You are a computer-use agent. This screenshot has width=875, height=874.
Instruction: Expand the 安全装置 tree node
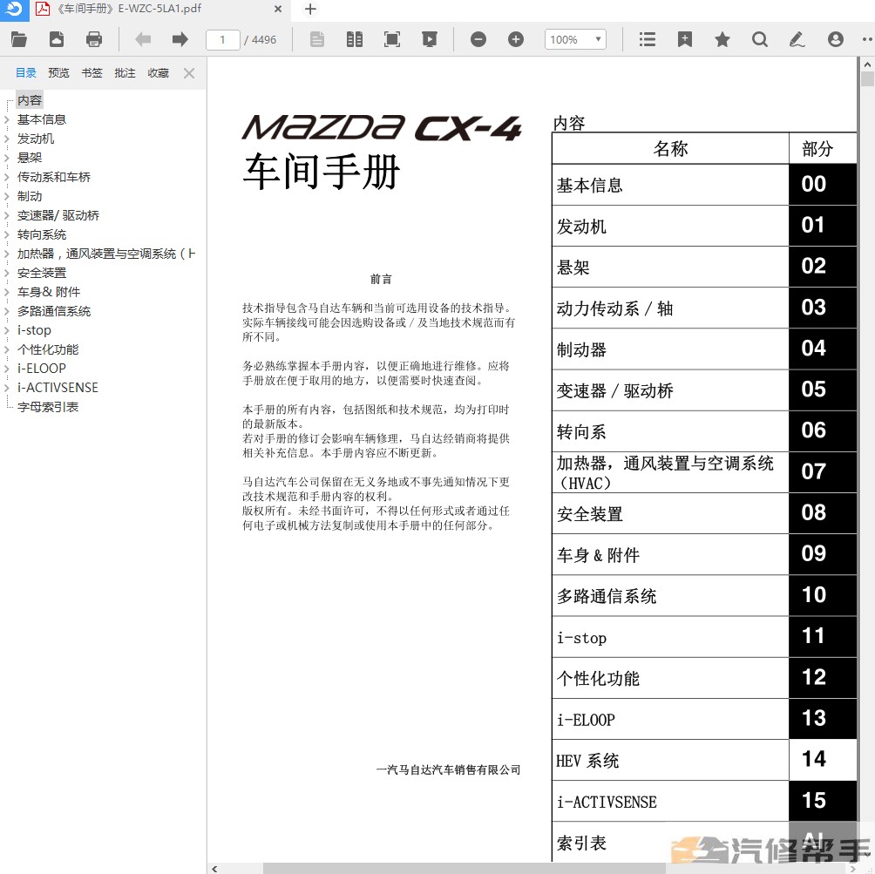pyautogui.click(x=7, y=273)
